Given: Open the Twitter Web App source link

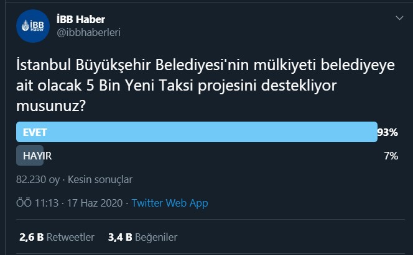Looking at the screenshot, I should [170, 203].
